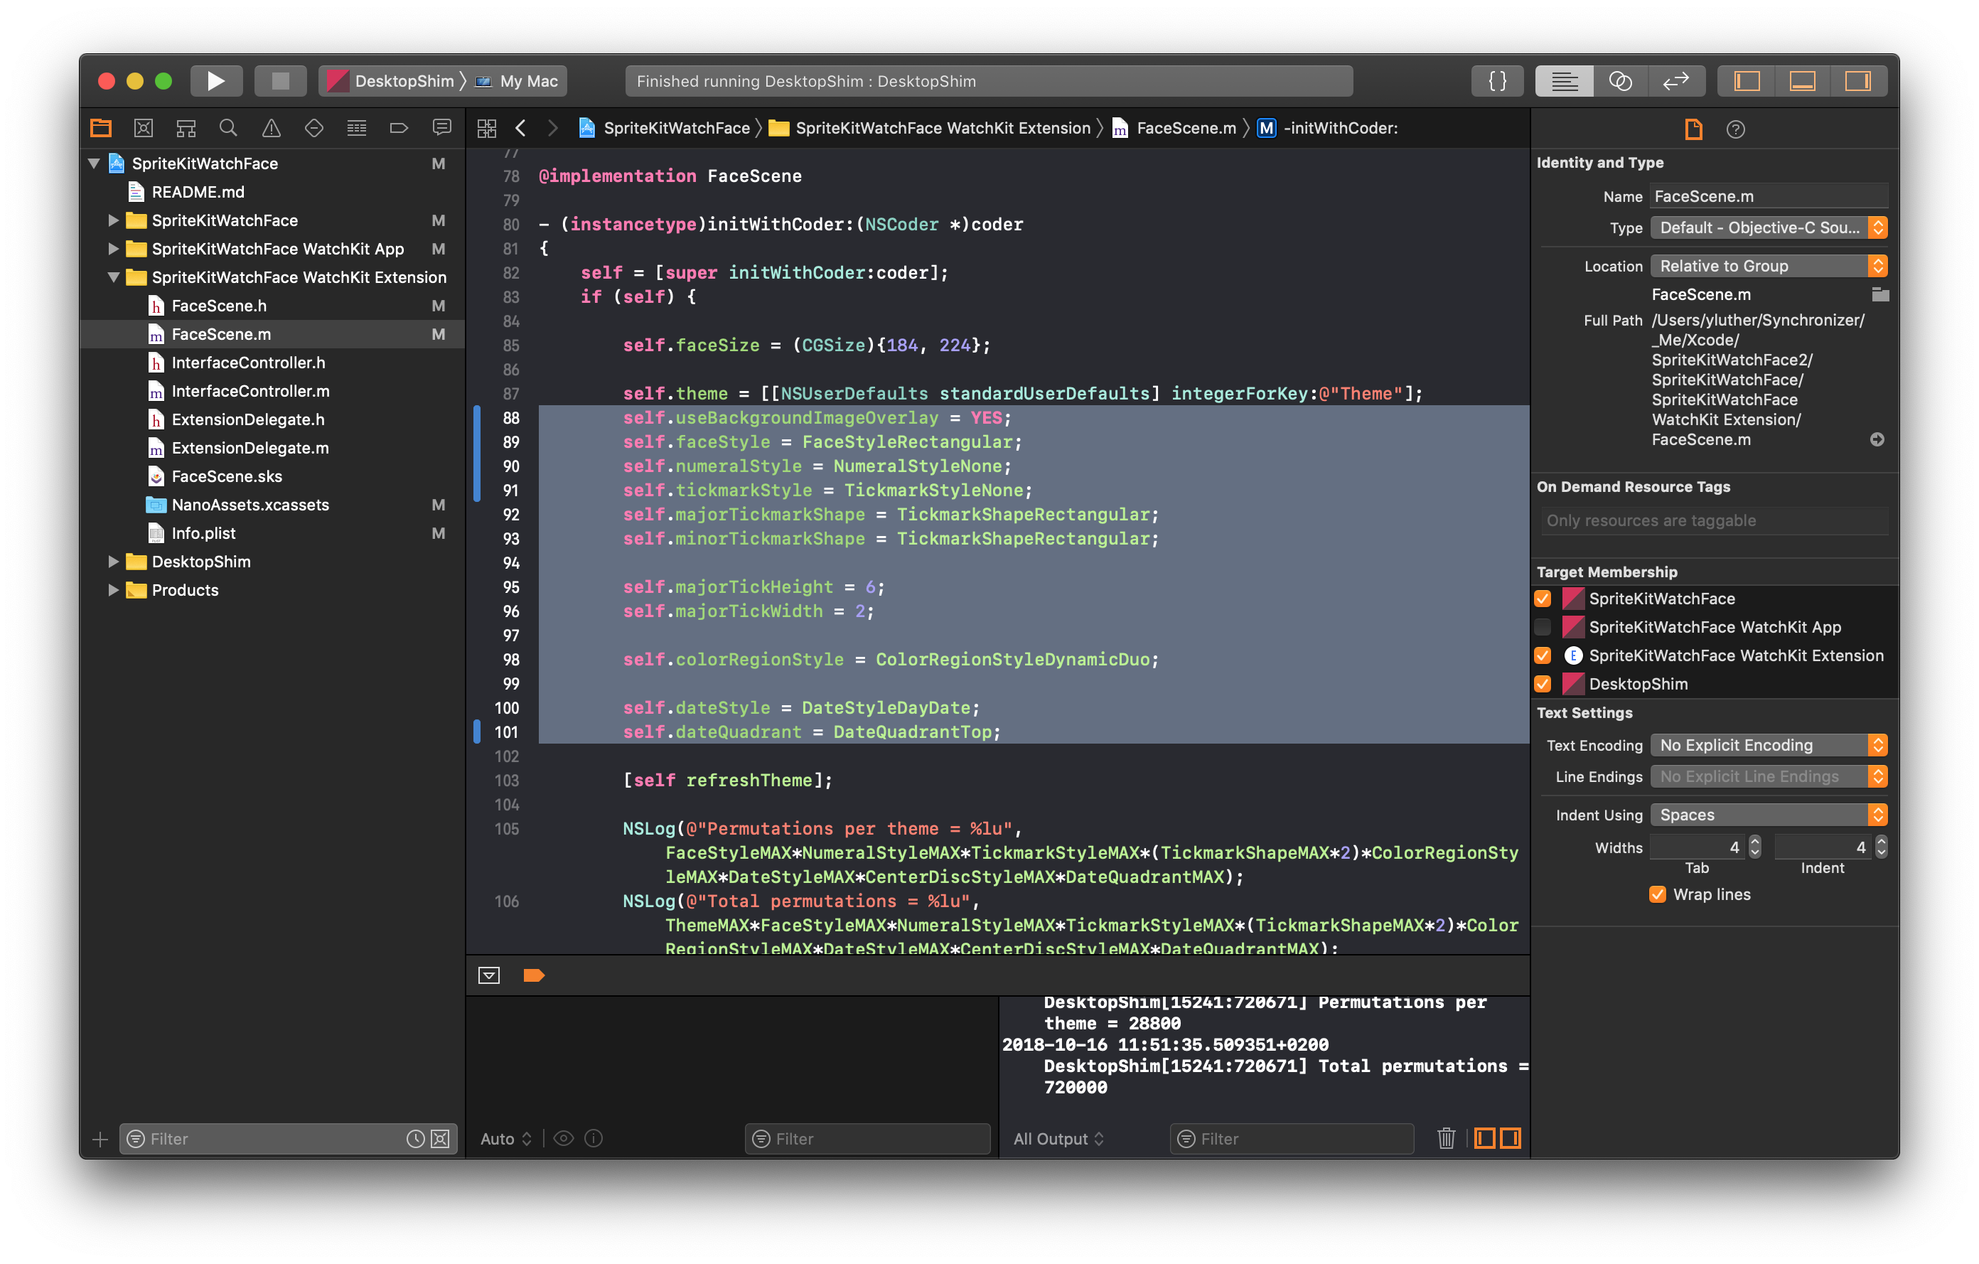Stop the running task

[279, 80]
